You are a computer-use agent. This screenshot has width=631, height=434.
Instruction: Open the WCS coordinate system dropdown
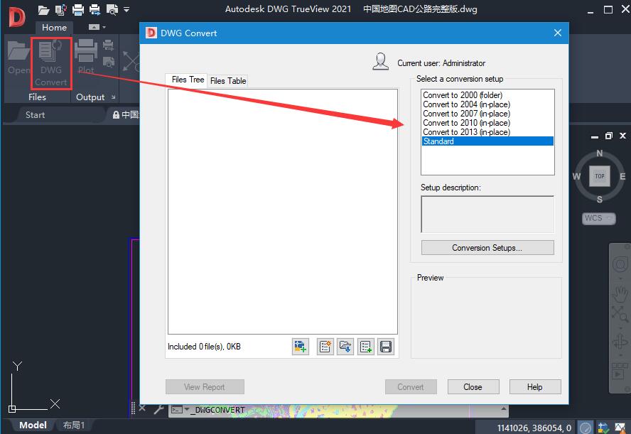click(x=599, y=218)
